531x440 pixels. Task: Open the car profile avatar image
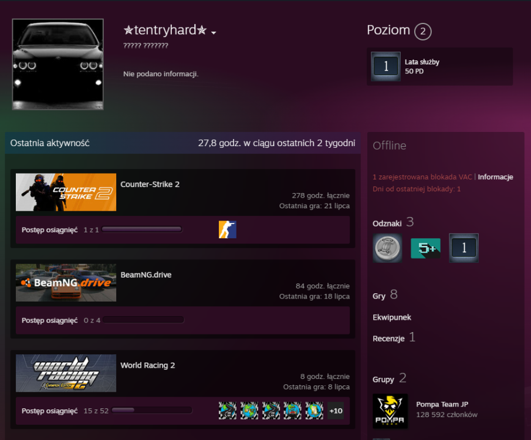pyautogui.click(x=58, y=65)
